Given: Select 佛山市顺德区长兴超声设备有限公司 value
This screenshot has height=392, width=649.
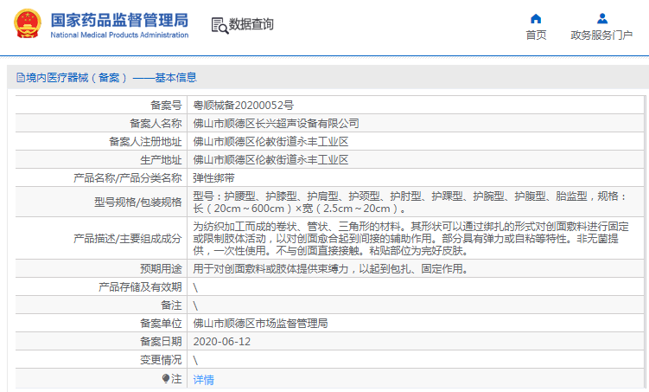Looking at the screenshot, I should [x=276, y=124].
